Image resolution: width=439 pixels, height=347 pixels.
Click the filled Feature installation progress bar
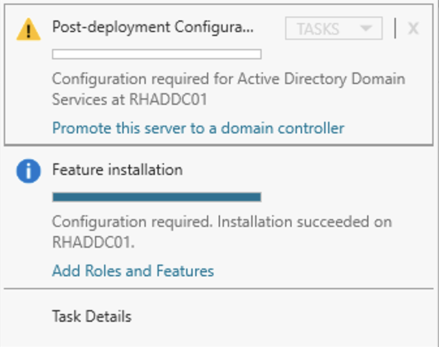[x=157, y=197]
